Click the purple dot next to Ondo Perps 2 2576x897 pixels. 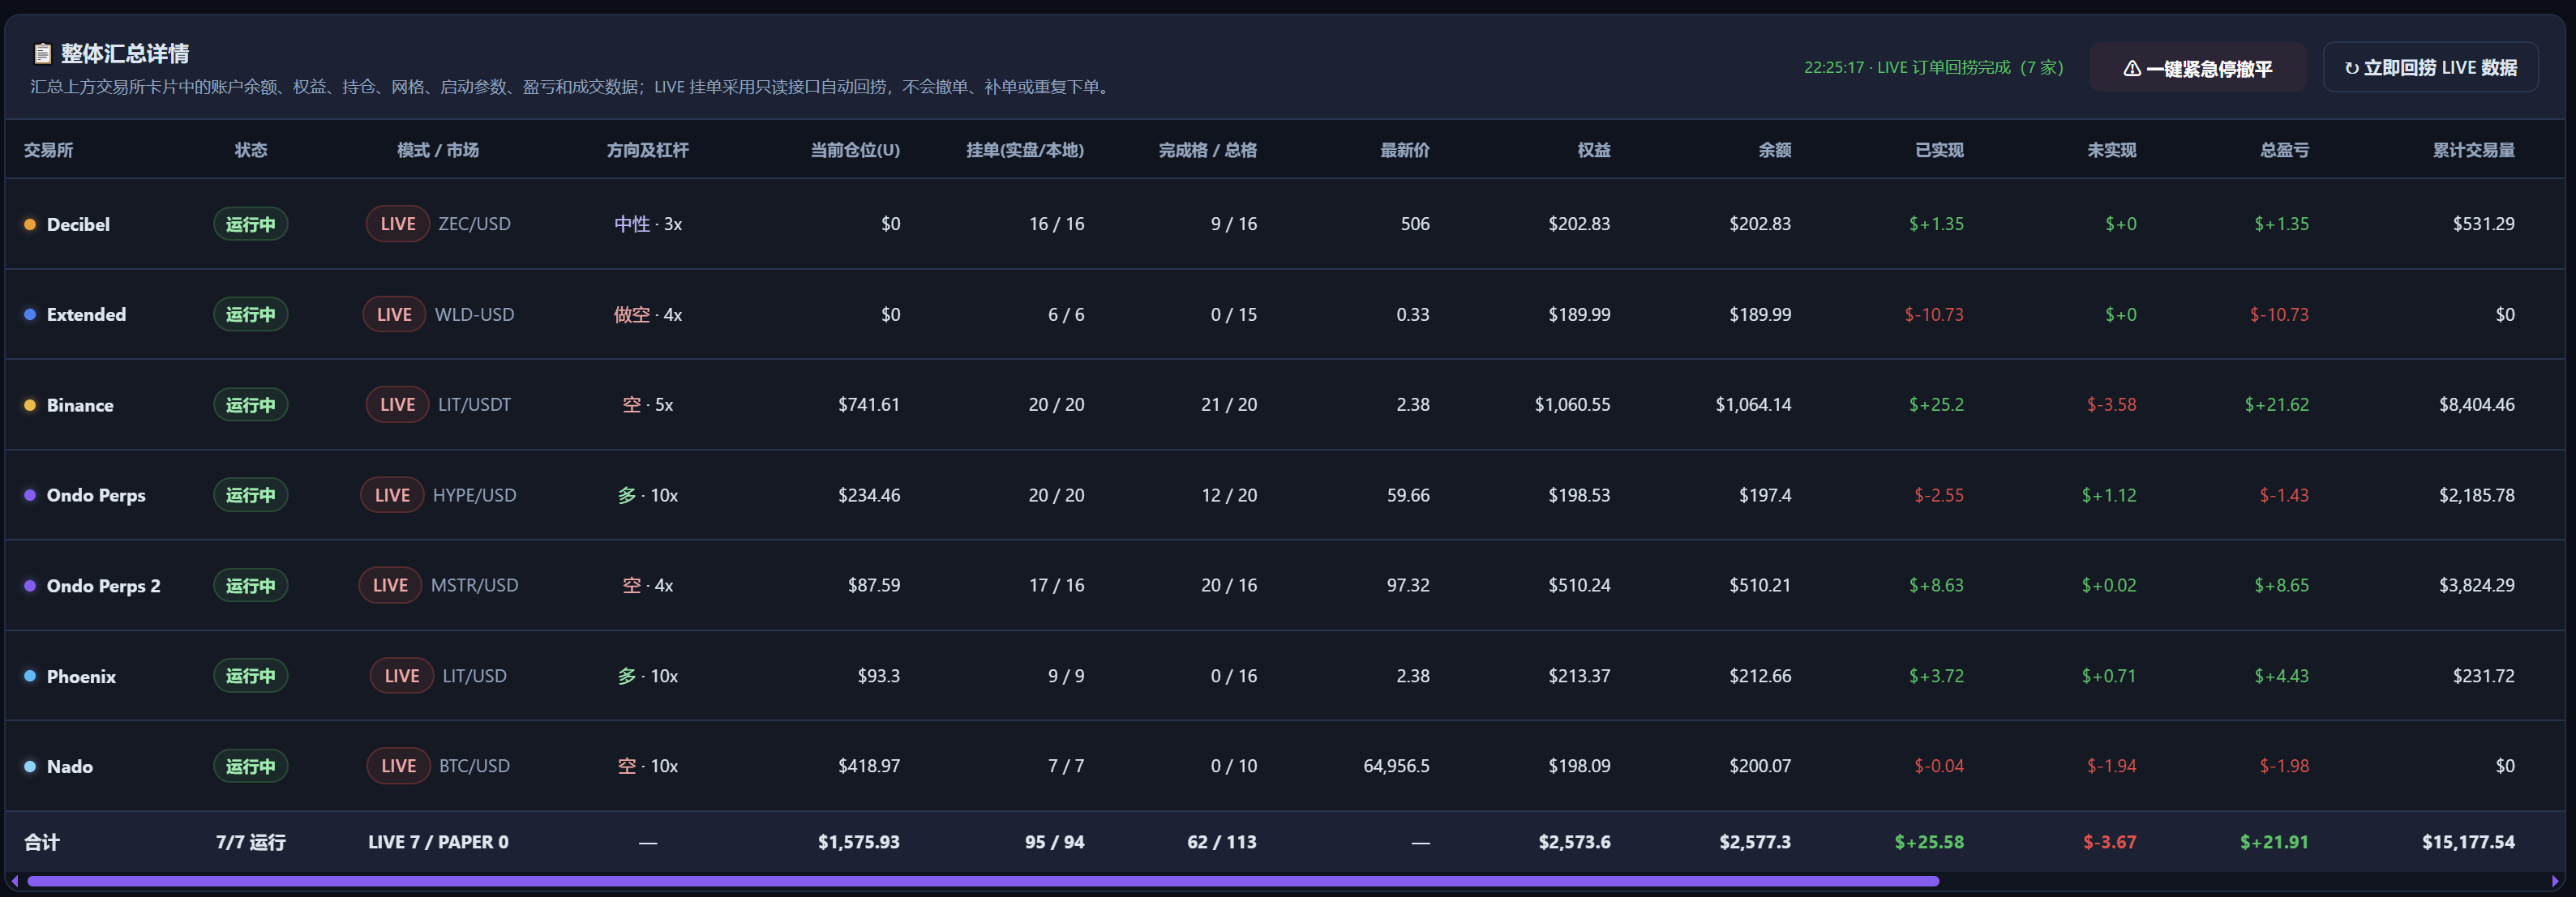click(30, 587)
